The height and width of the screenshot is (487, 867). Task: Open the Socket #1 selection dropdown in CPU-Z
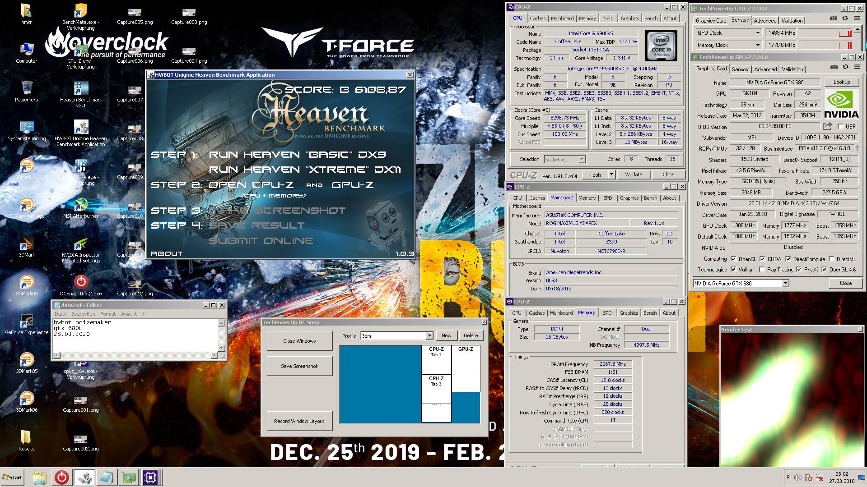(x=582, y=159)
